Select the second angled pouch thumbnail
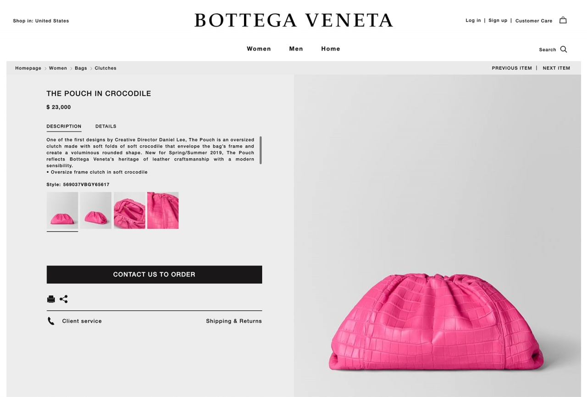The width and height of the screenshot is (587, 397). 96,210
